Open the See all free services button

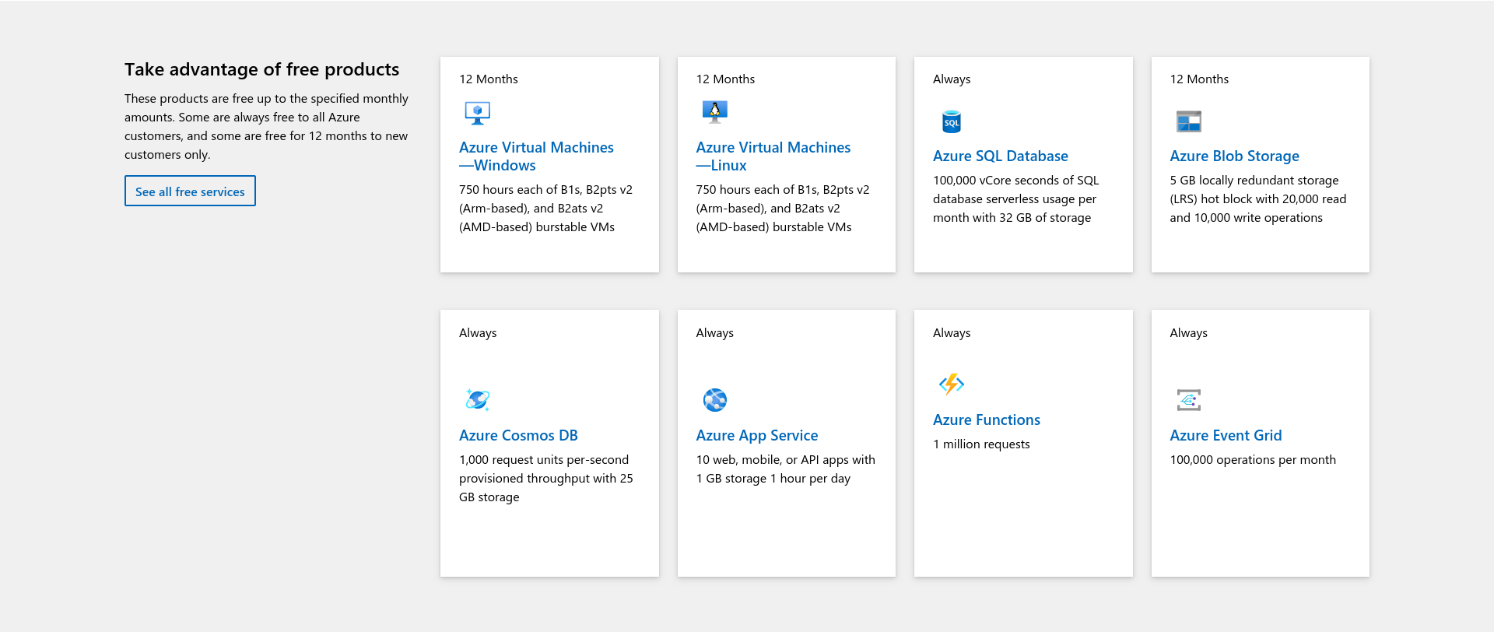[190, 191]
